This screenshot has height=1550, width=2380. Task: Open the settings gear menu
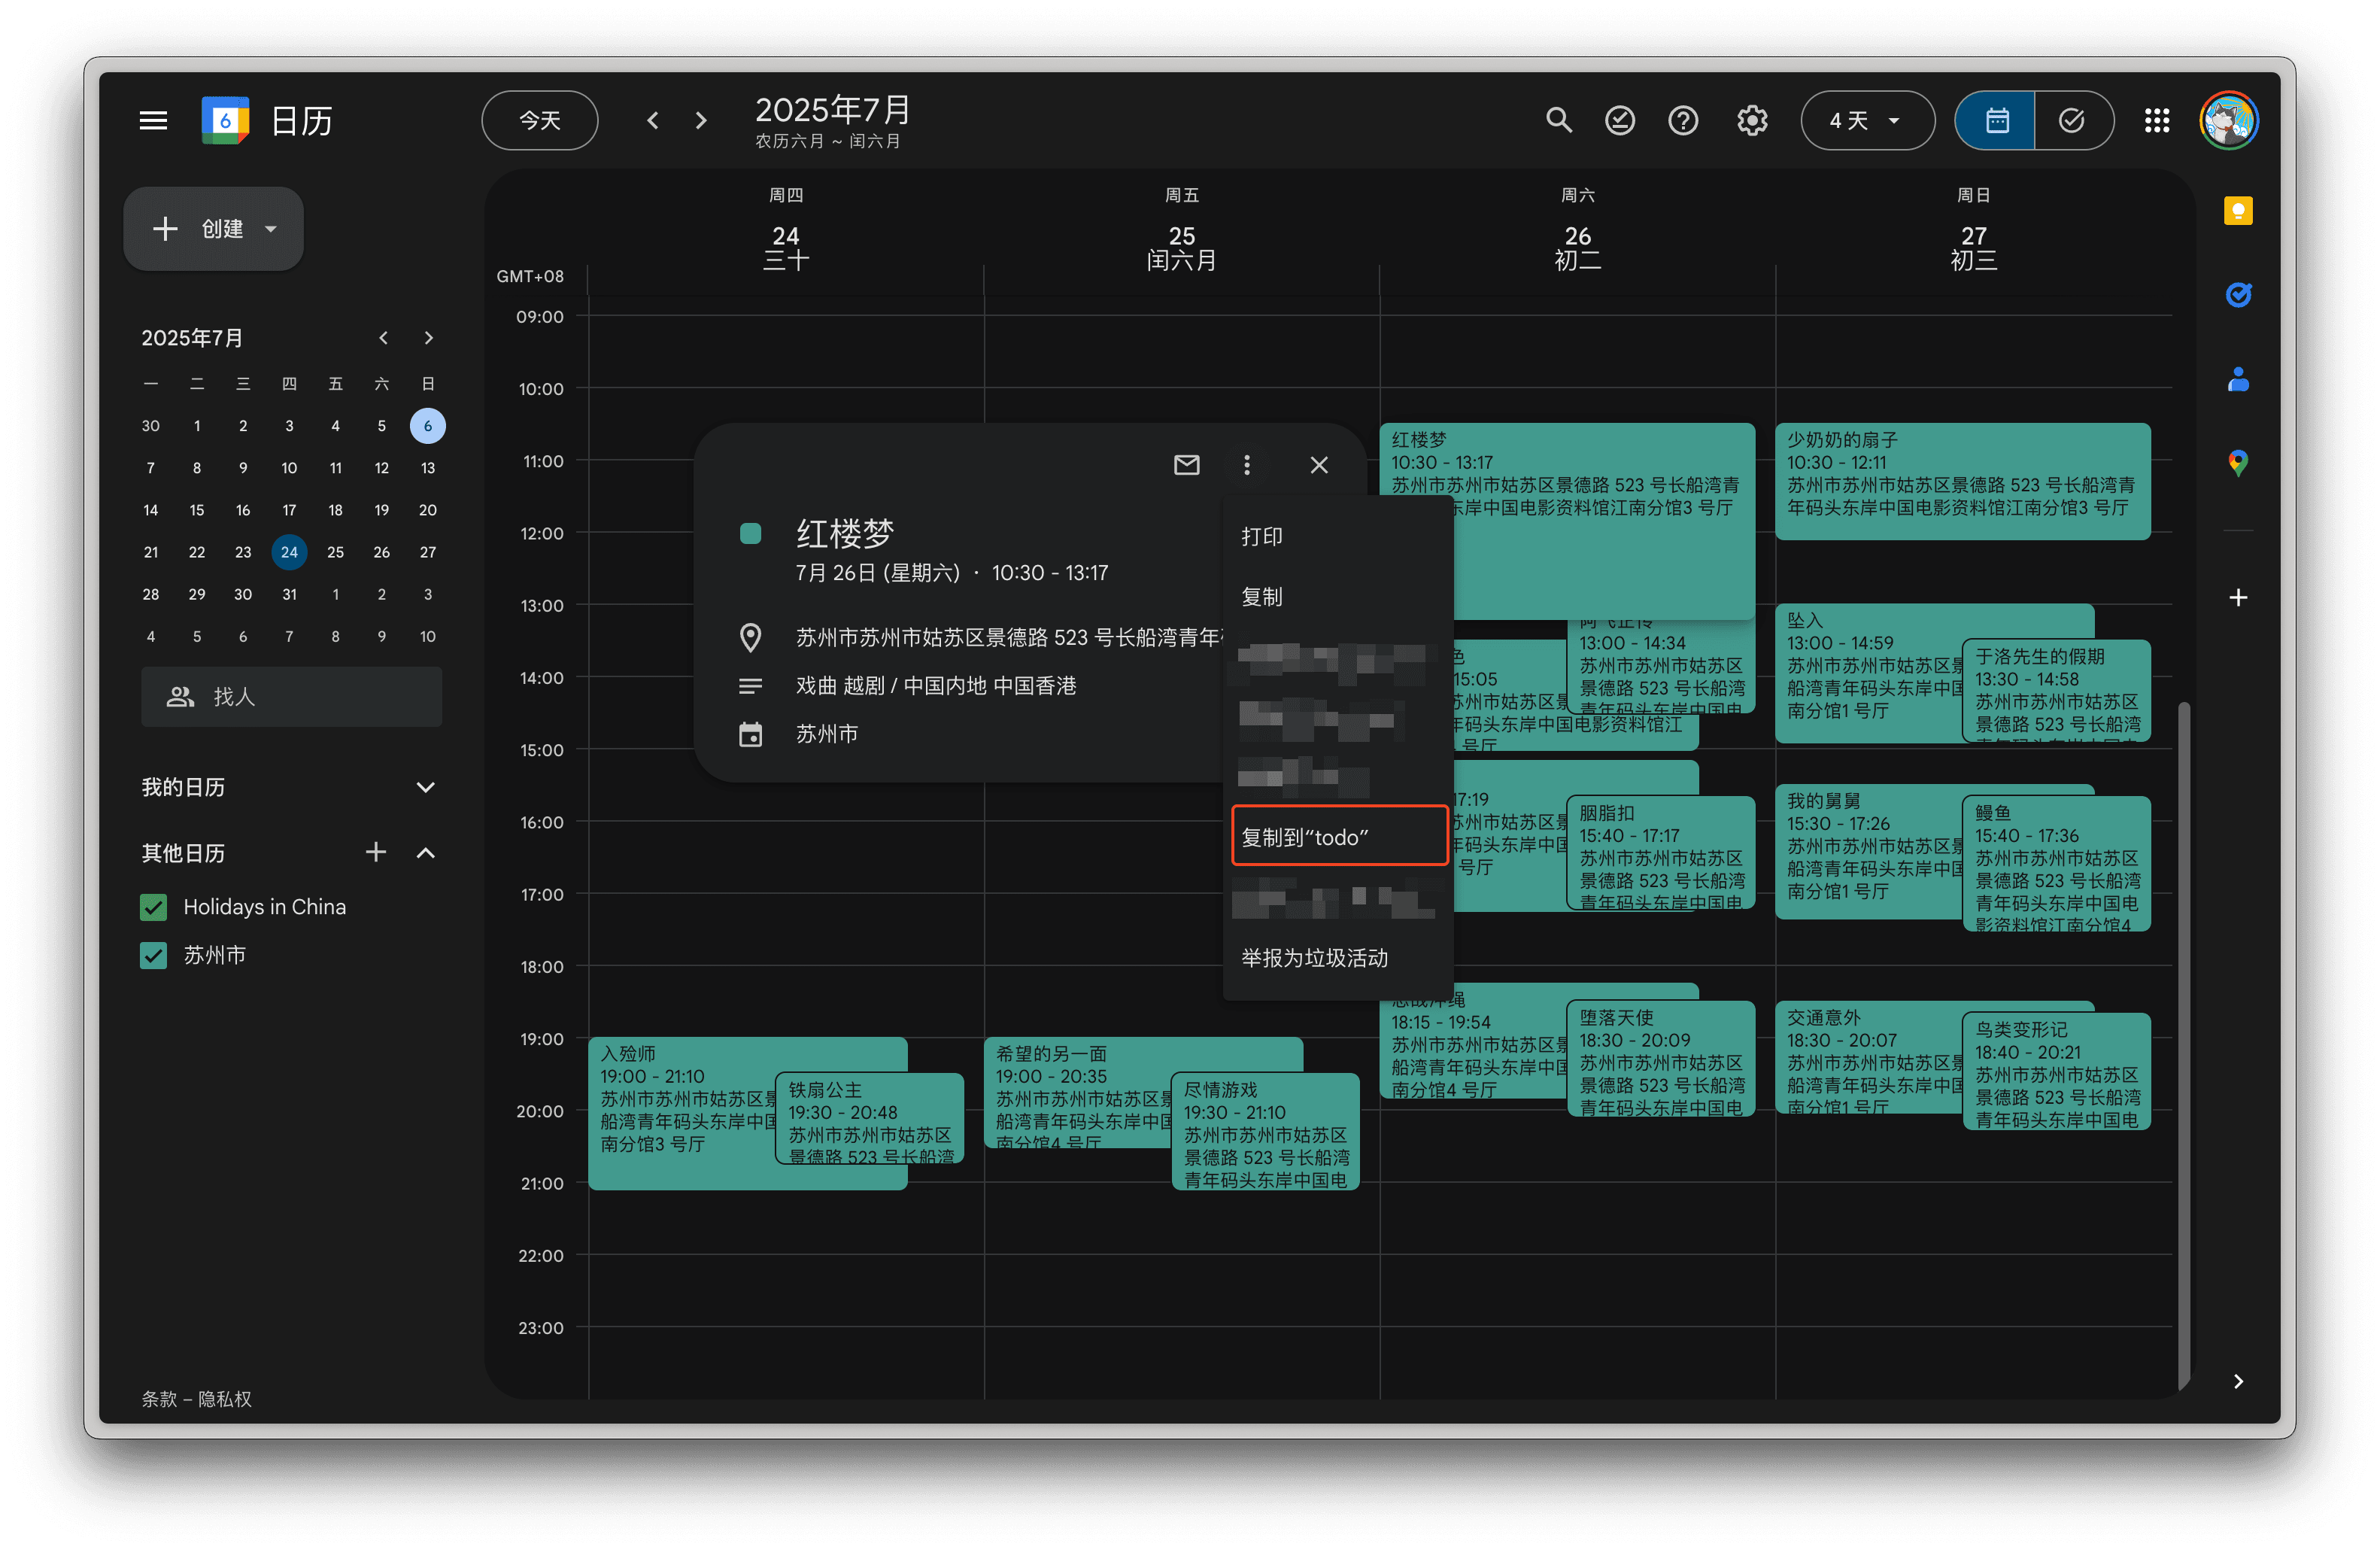pos(1751,121)
